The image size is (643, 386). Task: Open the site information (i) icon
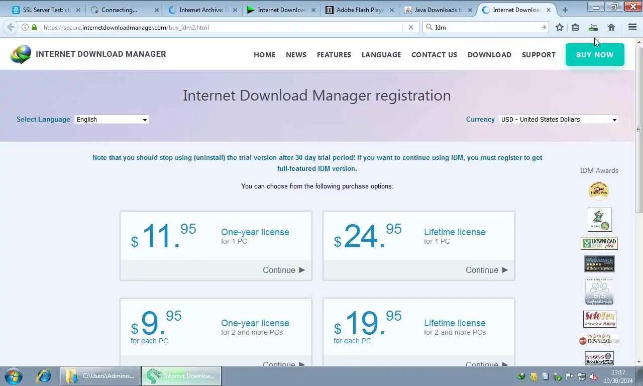[x=25, y=27]
